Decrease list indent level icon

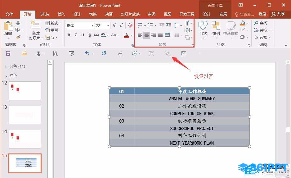pos(162,25)
